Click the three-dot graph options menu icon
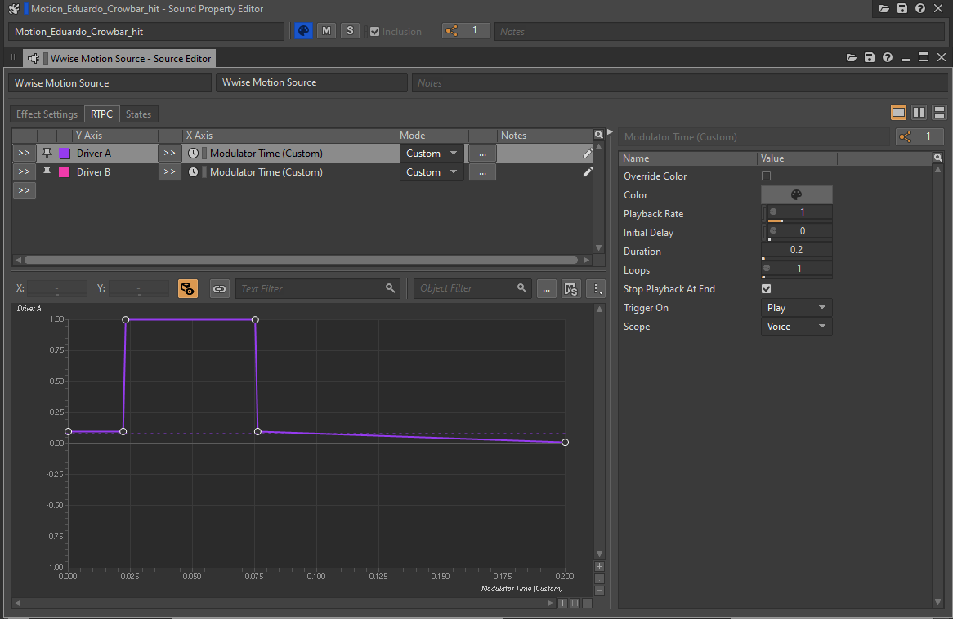Image resolution: width=953 pixels, height=619 pixels. click(x=597, y=288)
